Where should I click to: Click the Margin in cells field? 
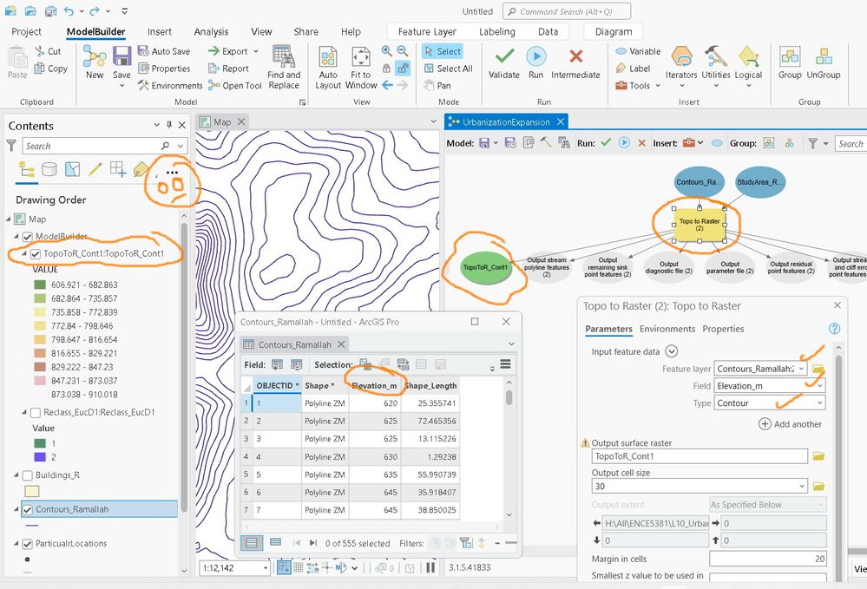click(x=767, y=559)
